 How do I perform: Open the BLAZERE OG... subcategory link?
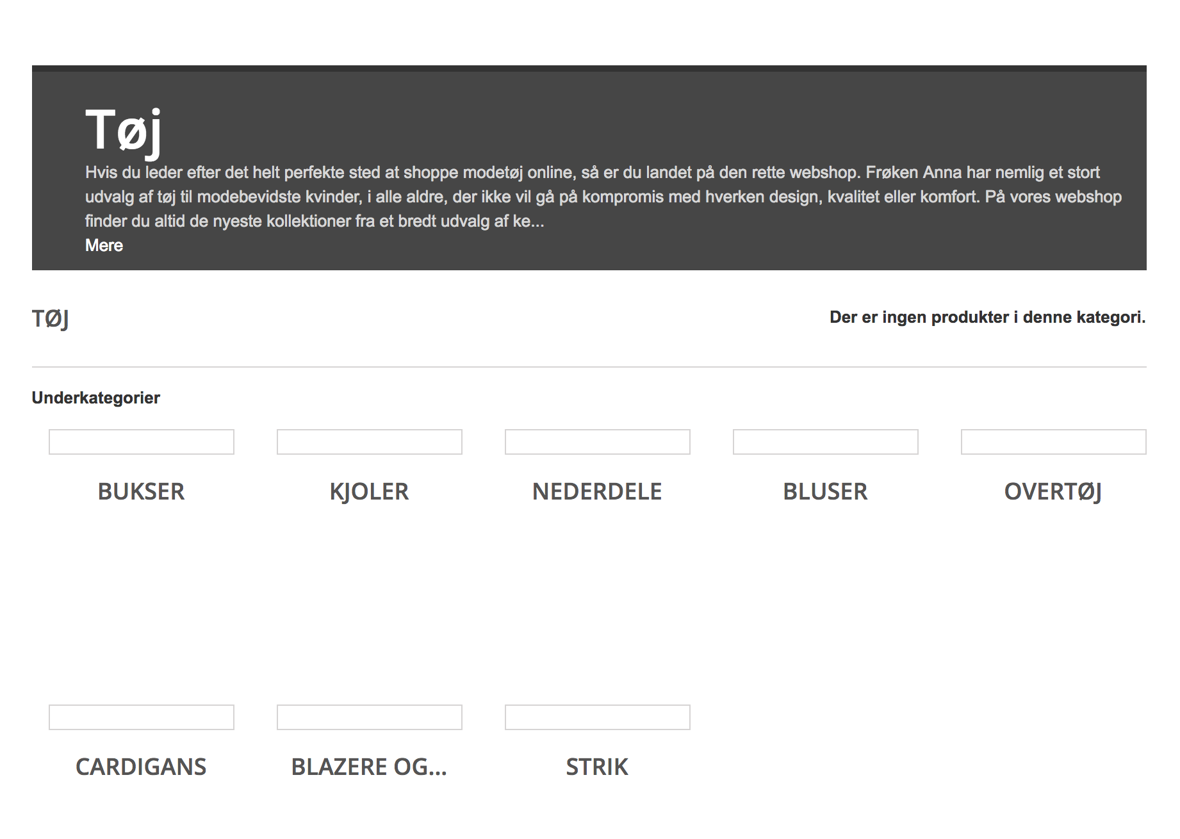tap(369, 767)
